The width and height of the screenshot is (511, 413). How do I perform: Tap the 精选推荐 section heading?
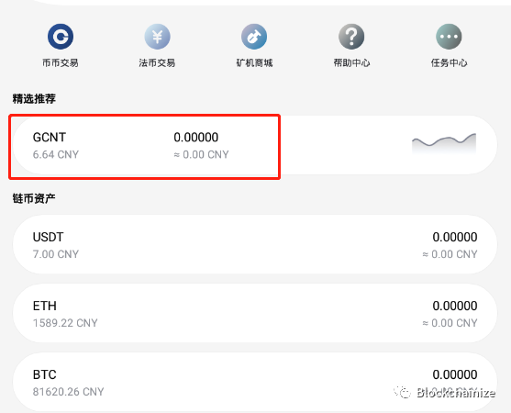[34, 98]
